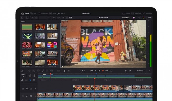Select the cross dissolve transition on track 2
172x101 pixels.
tap(124, 88)
